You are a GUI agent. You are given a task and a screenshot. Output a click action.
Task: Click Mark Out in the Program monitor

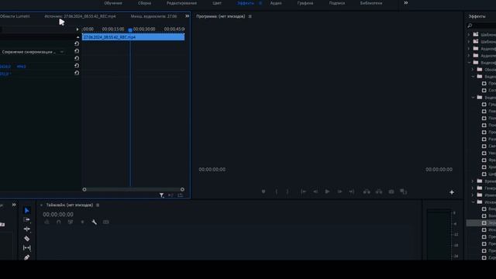click(288, 191)
